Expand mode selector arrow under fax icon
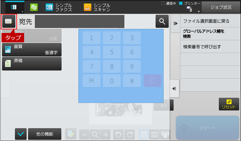Screen dimensions: 241x141 tap(23, 12)
